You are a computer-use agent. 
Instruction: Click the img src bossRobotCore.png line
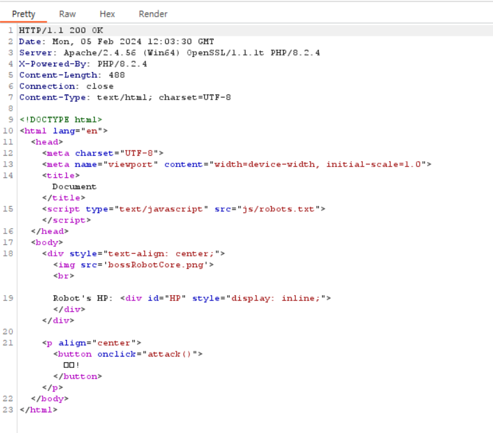134,265
